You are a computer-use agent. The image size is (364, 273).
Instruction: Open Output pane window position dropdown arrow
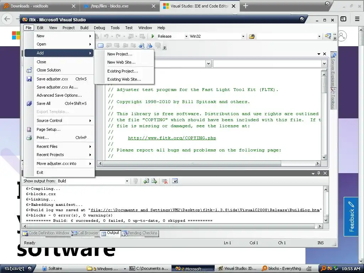coord(313,173)
